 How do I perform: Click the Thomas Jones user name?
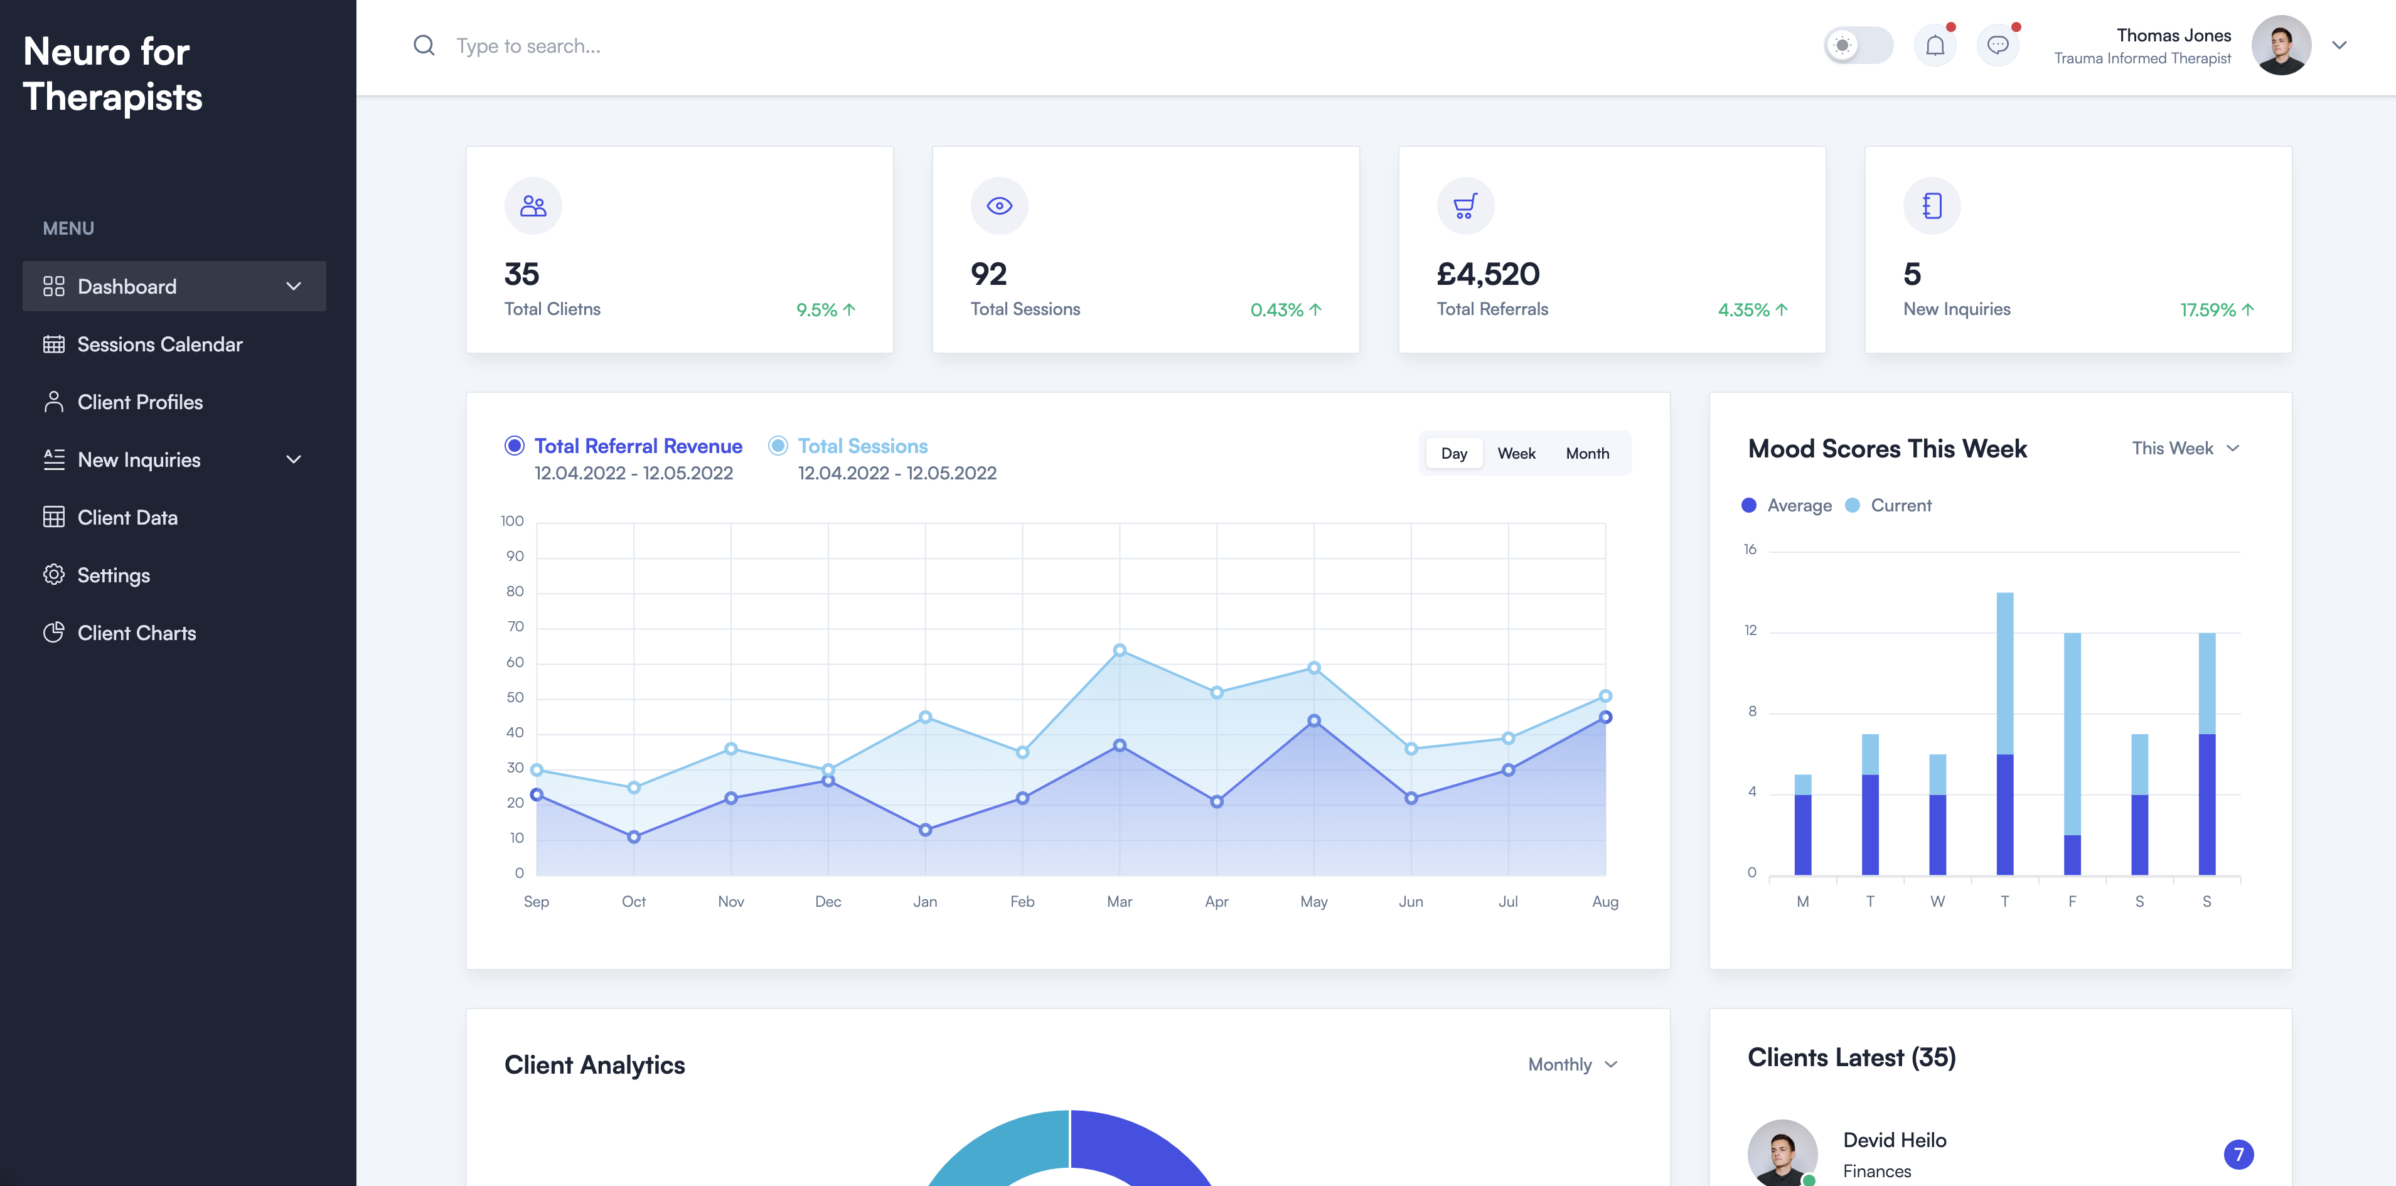pyautogui.click(x=2173, y=35)
